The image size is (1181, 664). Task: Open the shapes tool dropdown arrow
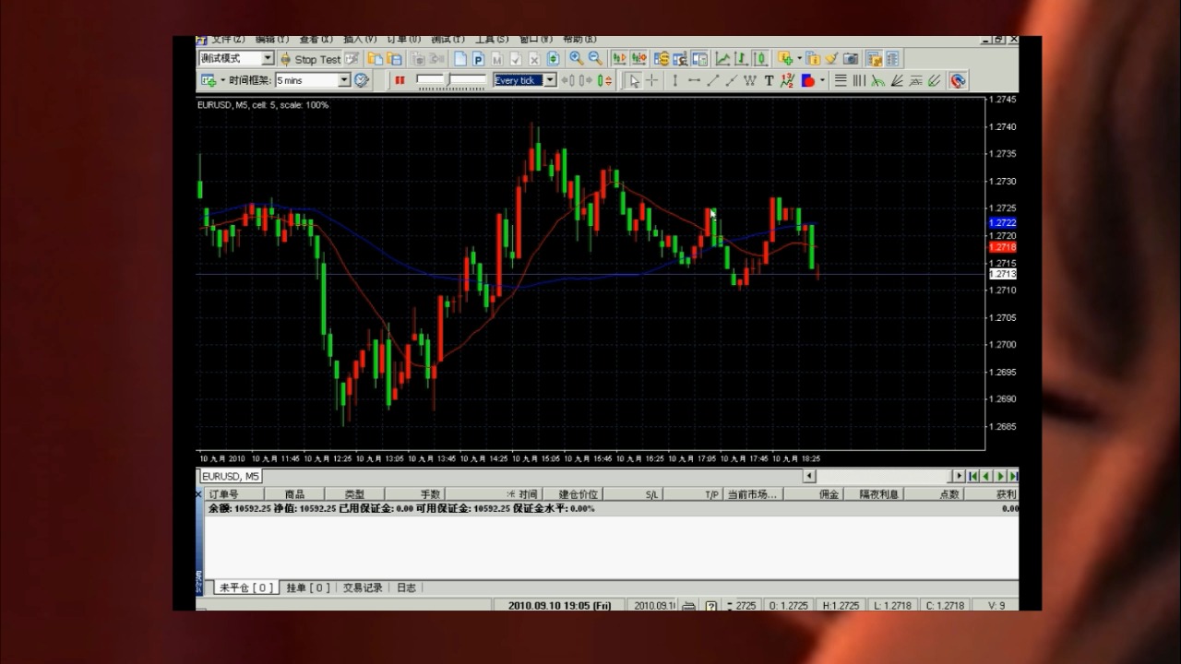click(x=822, y=80)
